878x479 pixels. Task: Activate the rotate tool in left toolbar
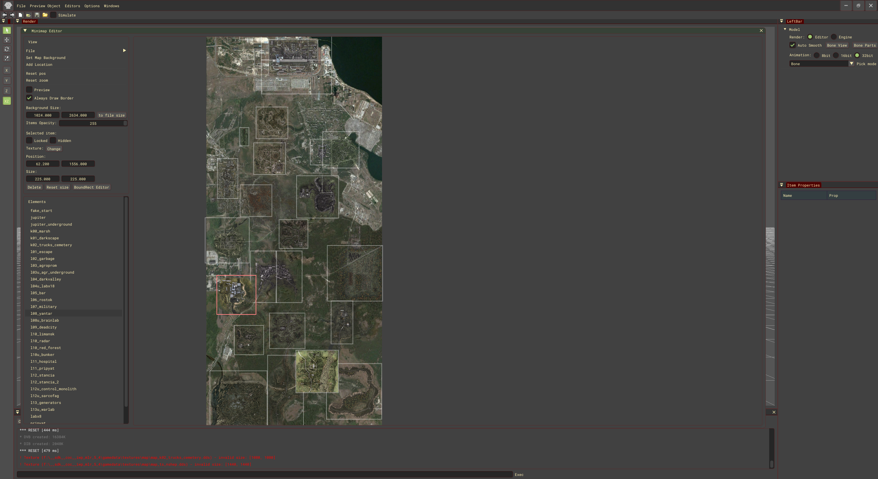click(x=7, y=49)
